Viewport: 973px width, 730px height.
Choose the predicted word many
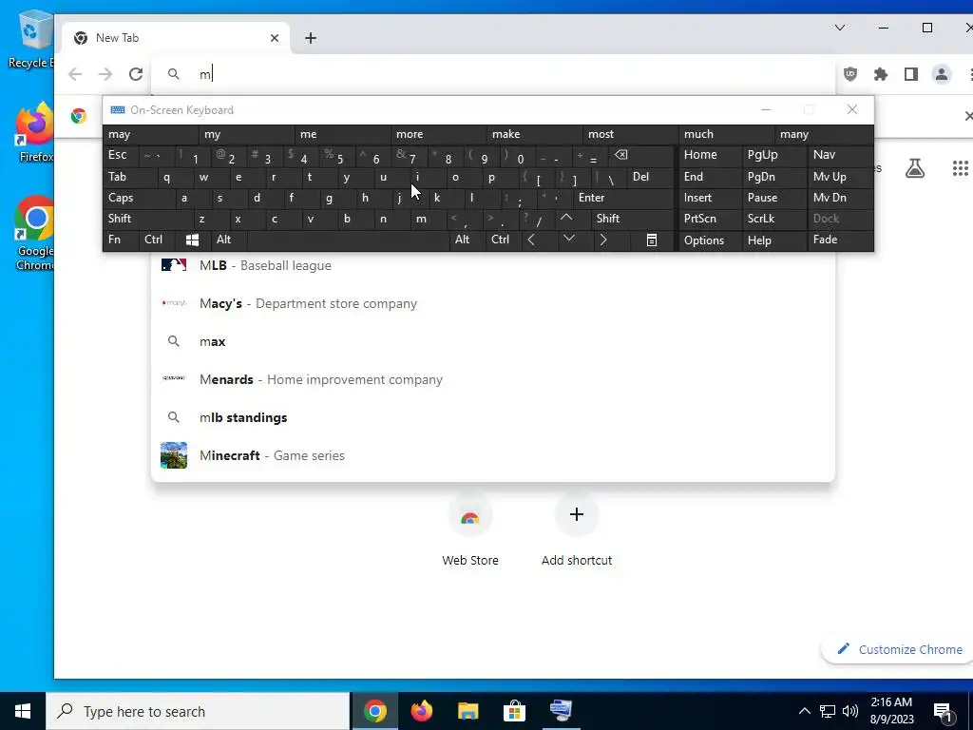pyautogui.click(x=824, y=134)
